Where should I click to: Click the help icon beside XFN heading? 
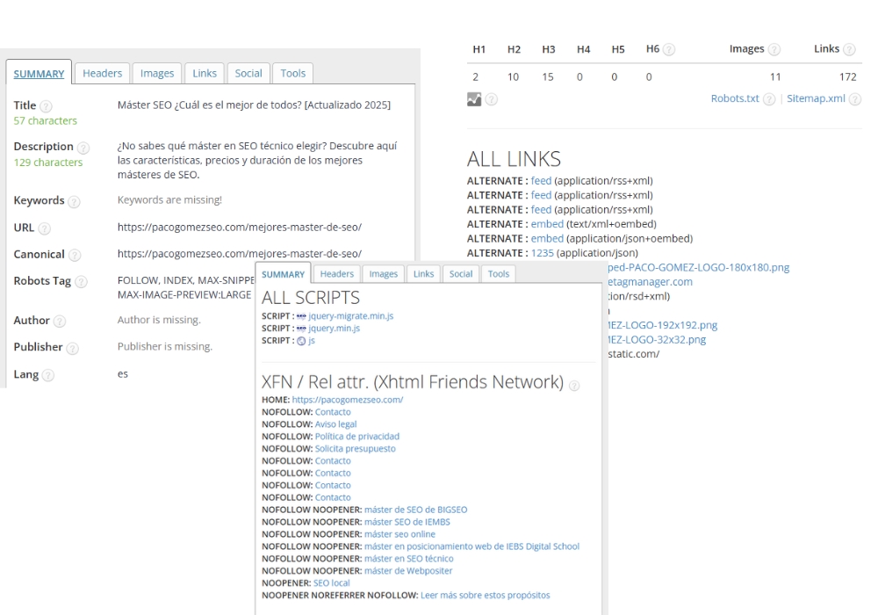(x=574, y=385)
